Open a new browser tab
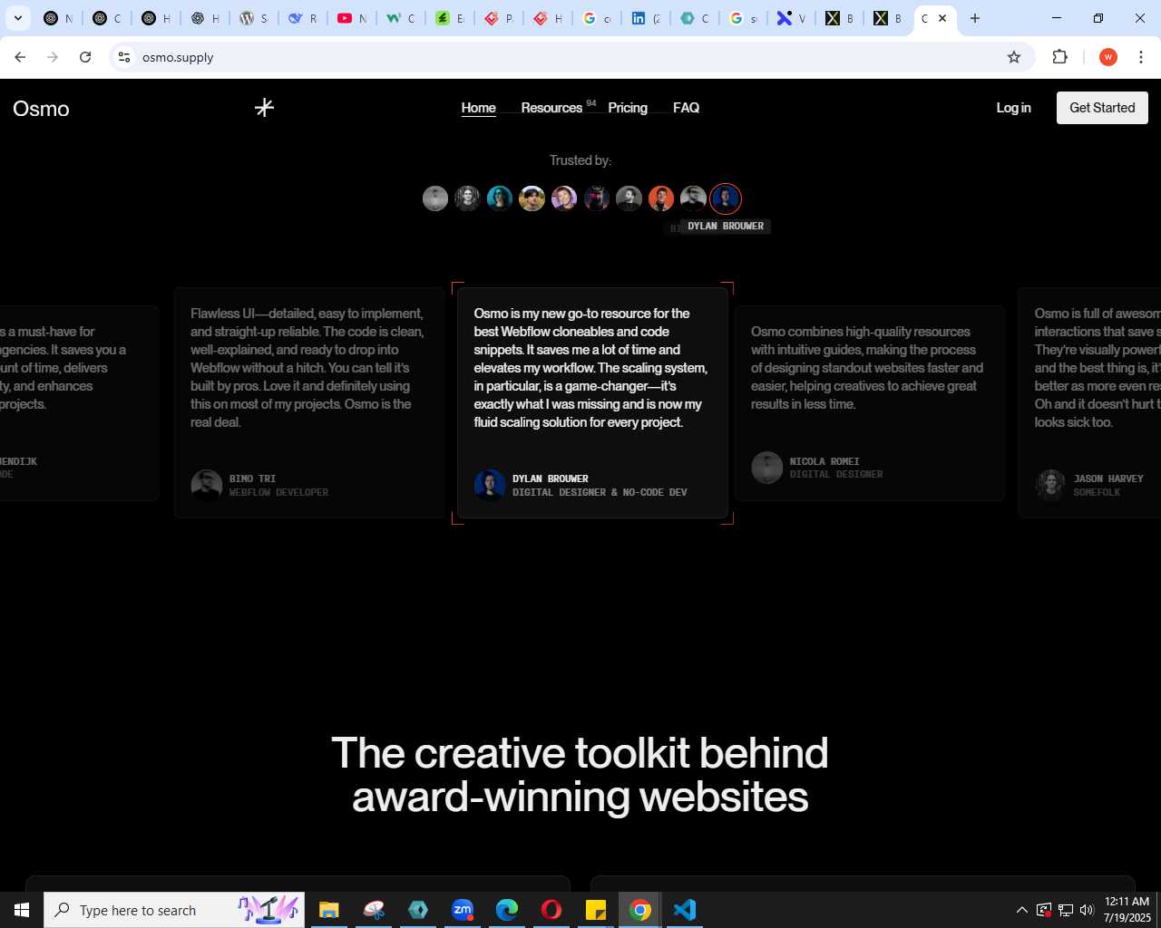 (975, 18)
